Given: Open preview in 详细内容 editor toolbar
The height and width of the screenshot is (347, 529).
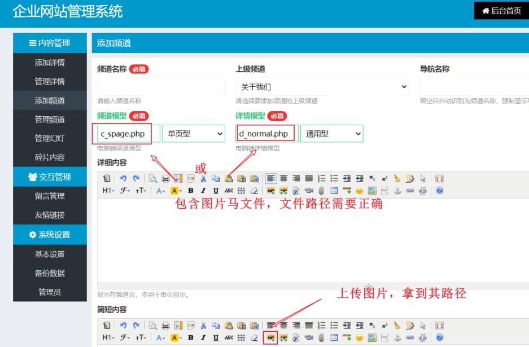Looking at the screenshot, I should coord(152,178).
